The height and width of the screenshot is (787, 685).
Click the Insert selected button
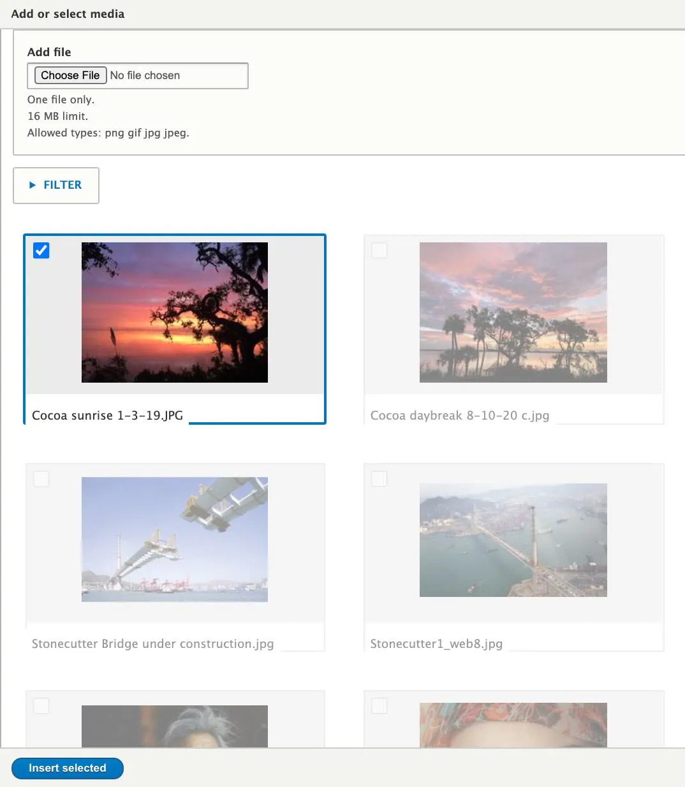(68, 769)
